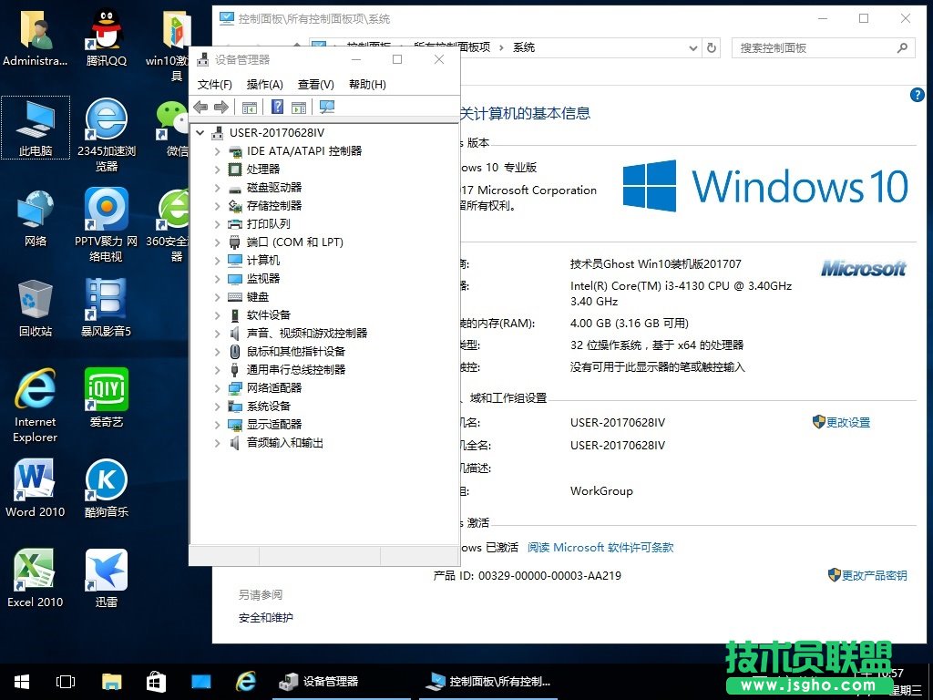
Task: Switch to 设备管理器 taskbar button
Action: [341, 682]
